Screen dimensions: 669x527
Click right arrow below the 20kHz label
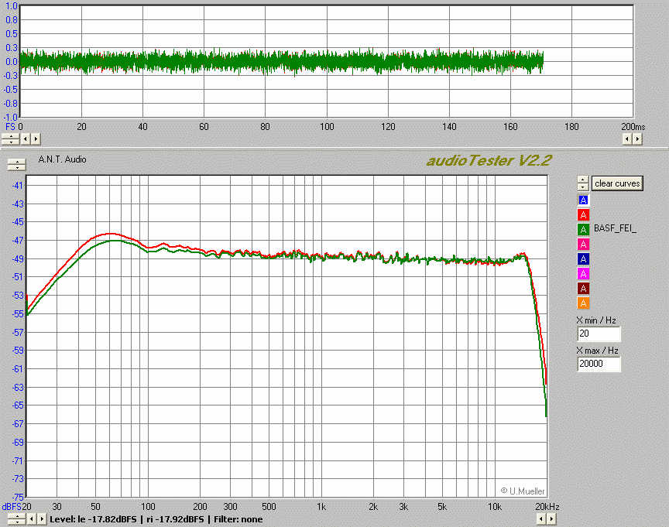click(551, 519)
